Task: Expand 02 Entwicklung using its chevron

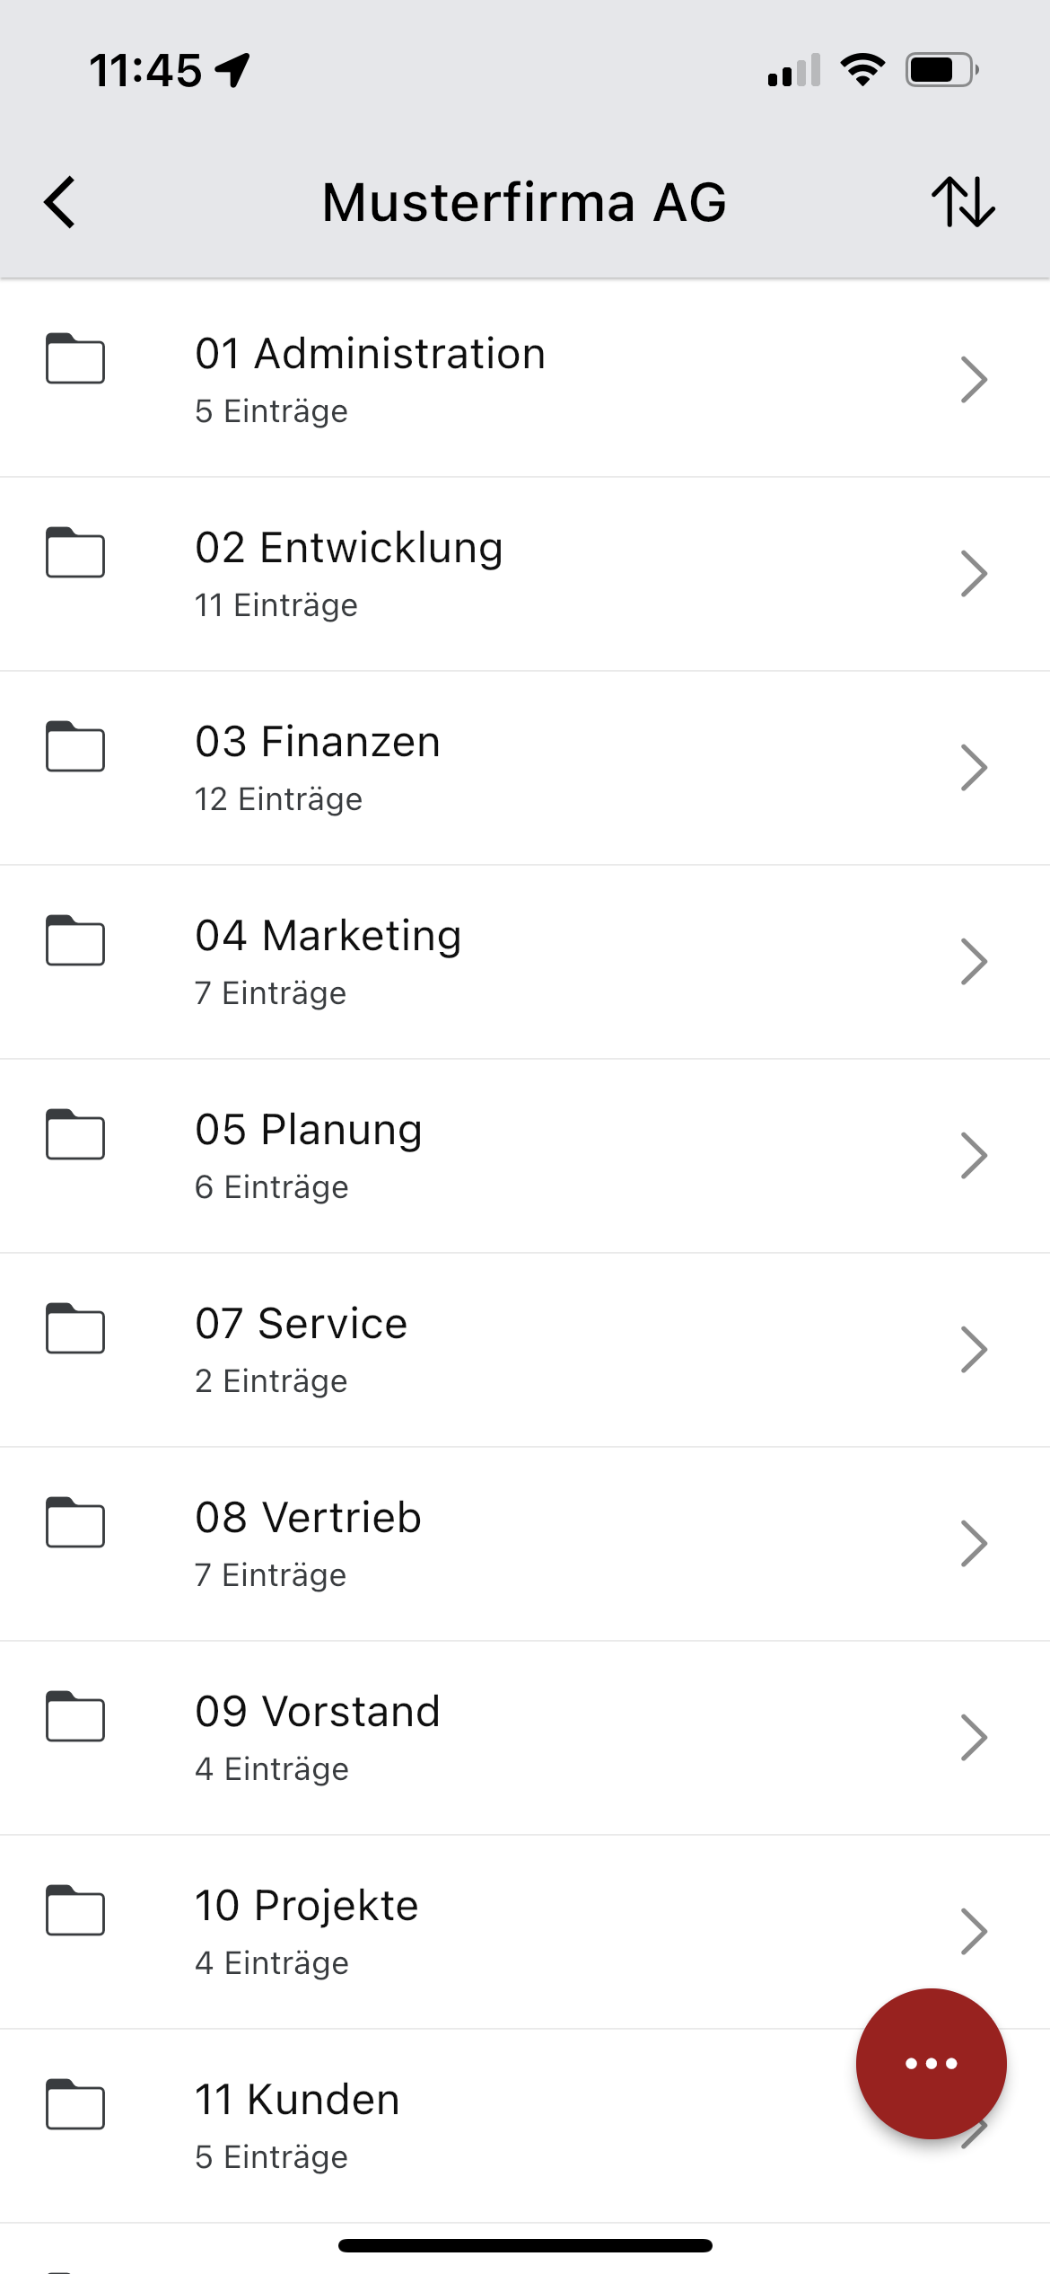Action: click(x=974, y=574)
